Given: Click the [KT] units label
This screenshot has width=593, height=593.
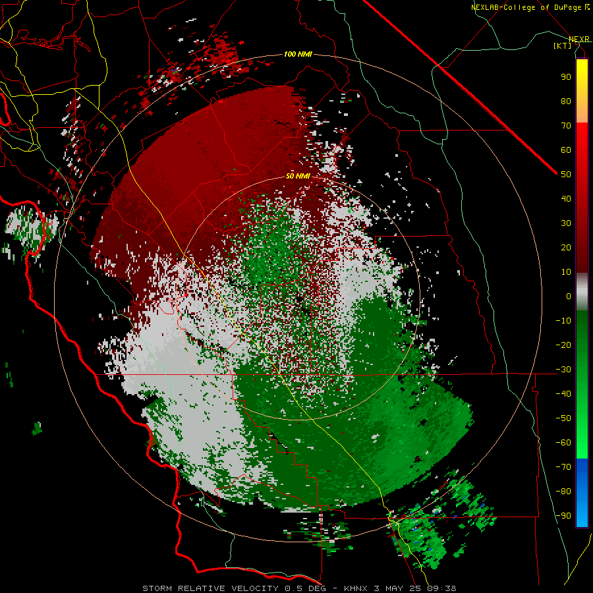Looking at the screenshot, I should coord(563,45).
